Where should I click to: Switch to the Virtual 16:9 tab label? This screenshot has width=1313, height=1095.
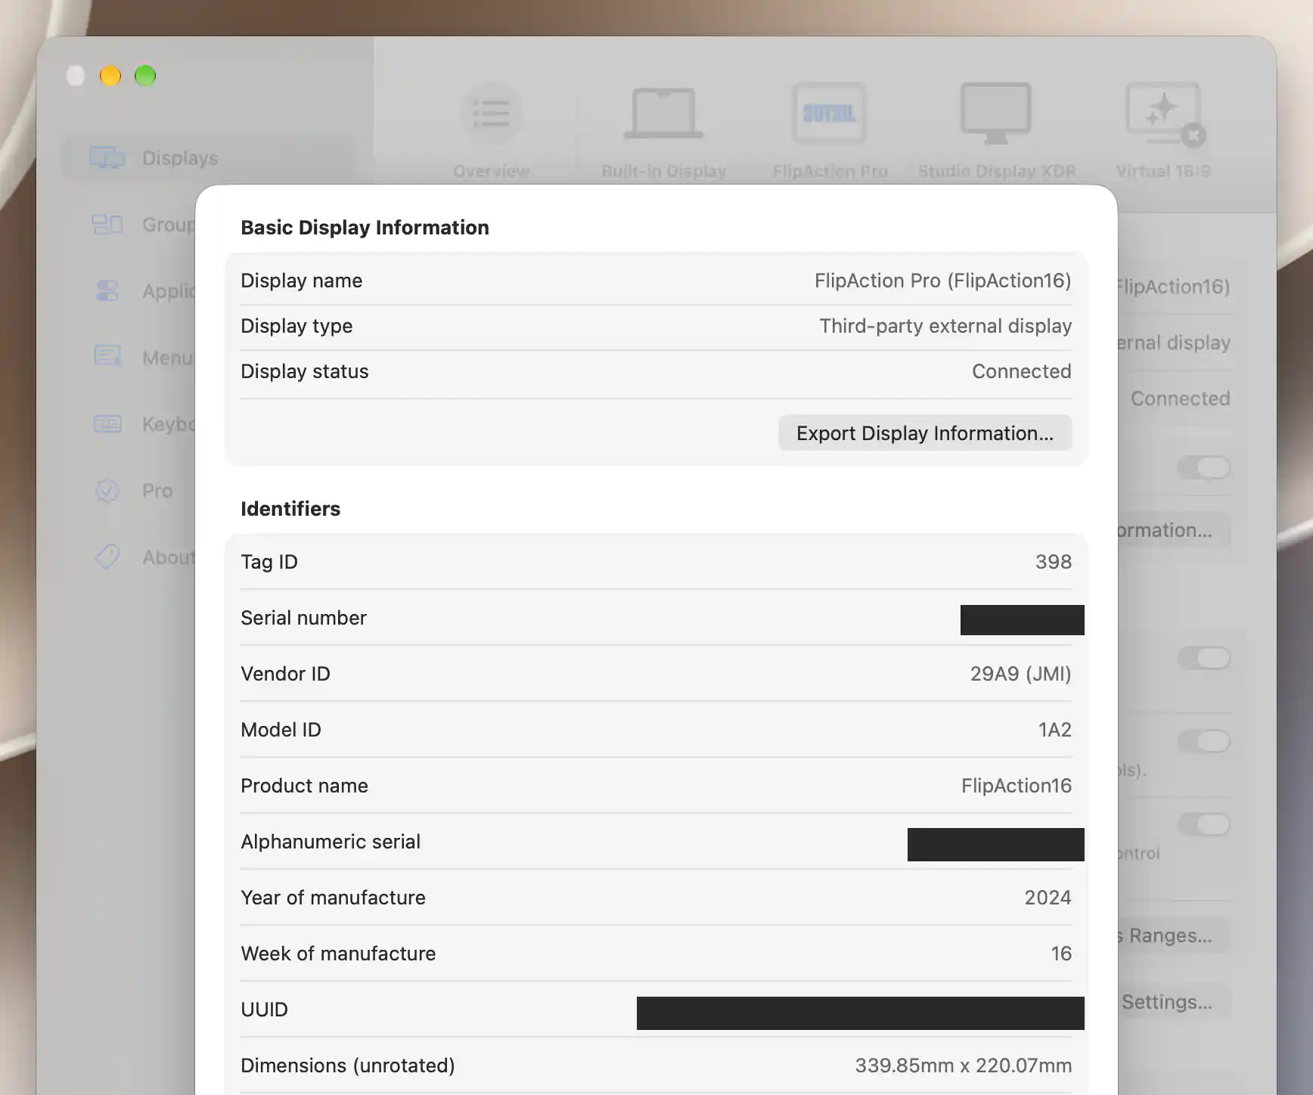point(1163,172)
